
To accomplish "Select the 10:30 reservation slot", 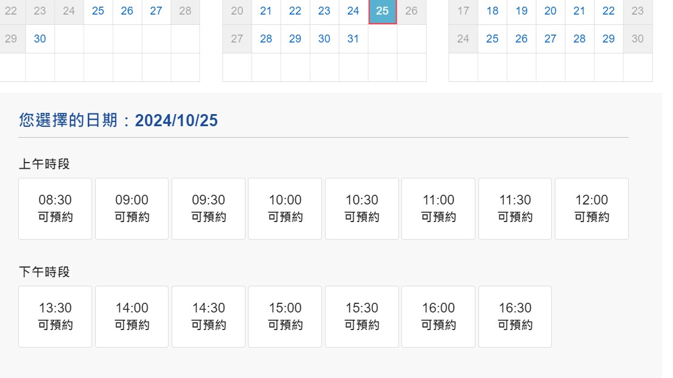I will [362, 208].
